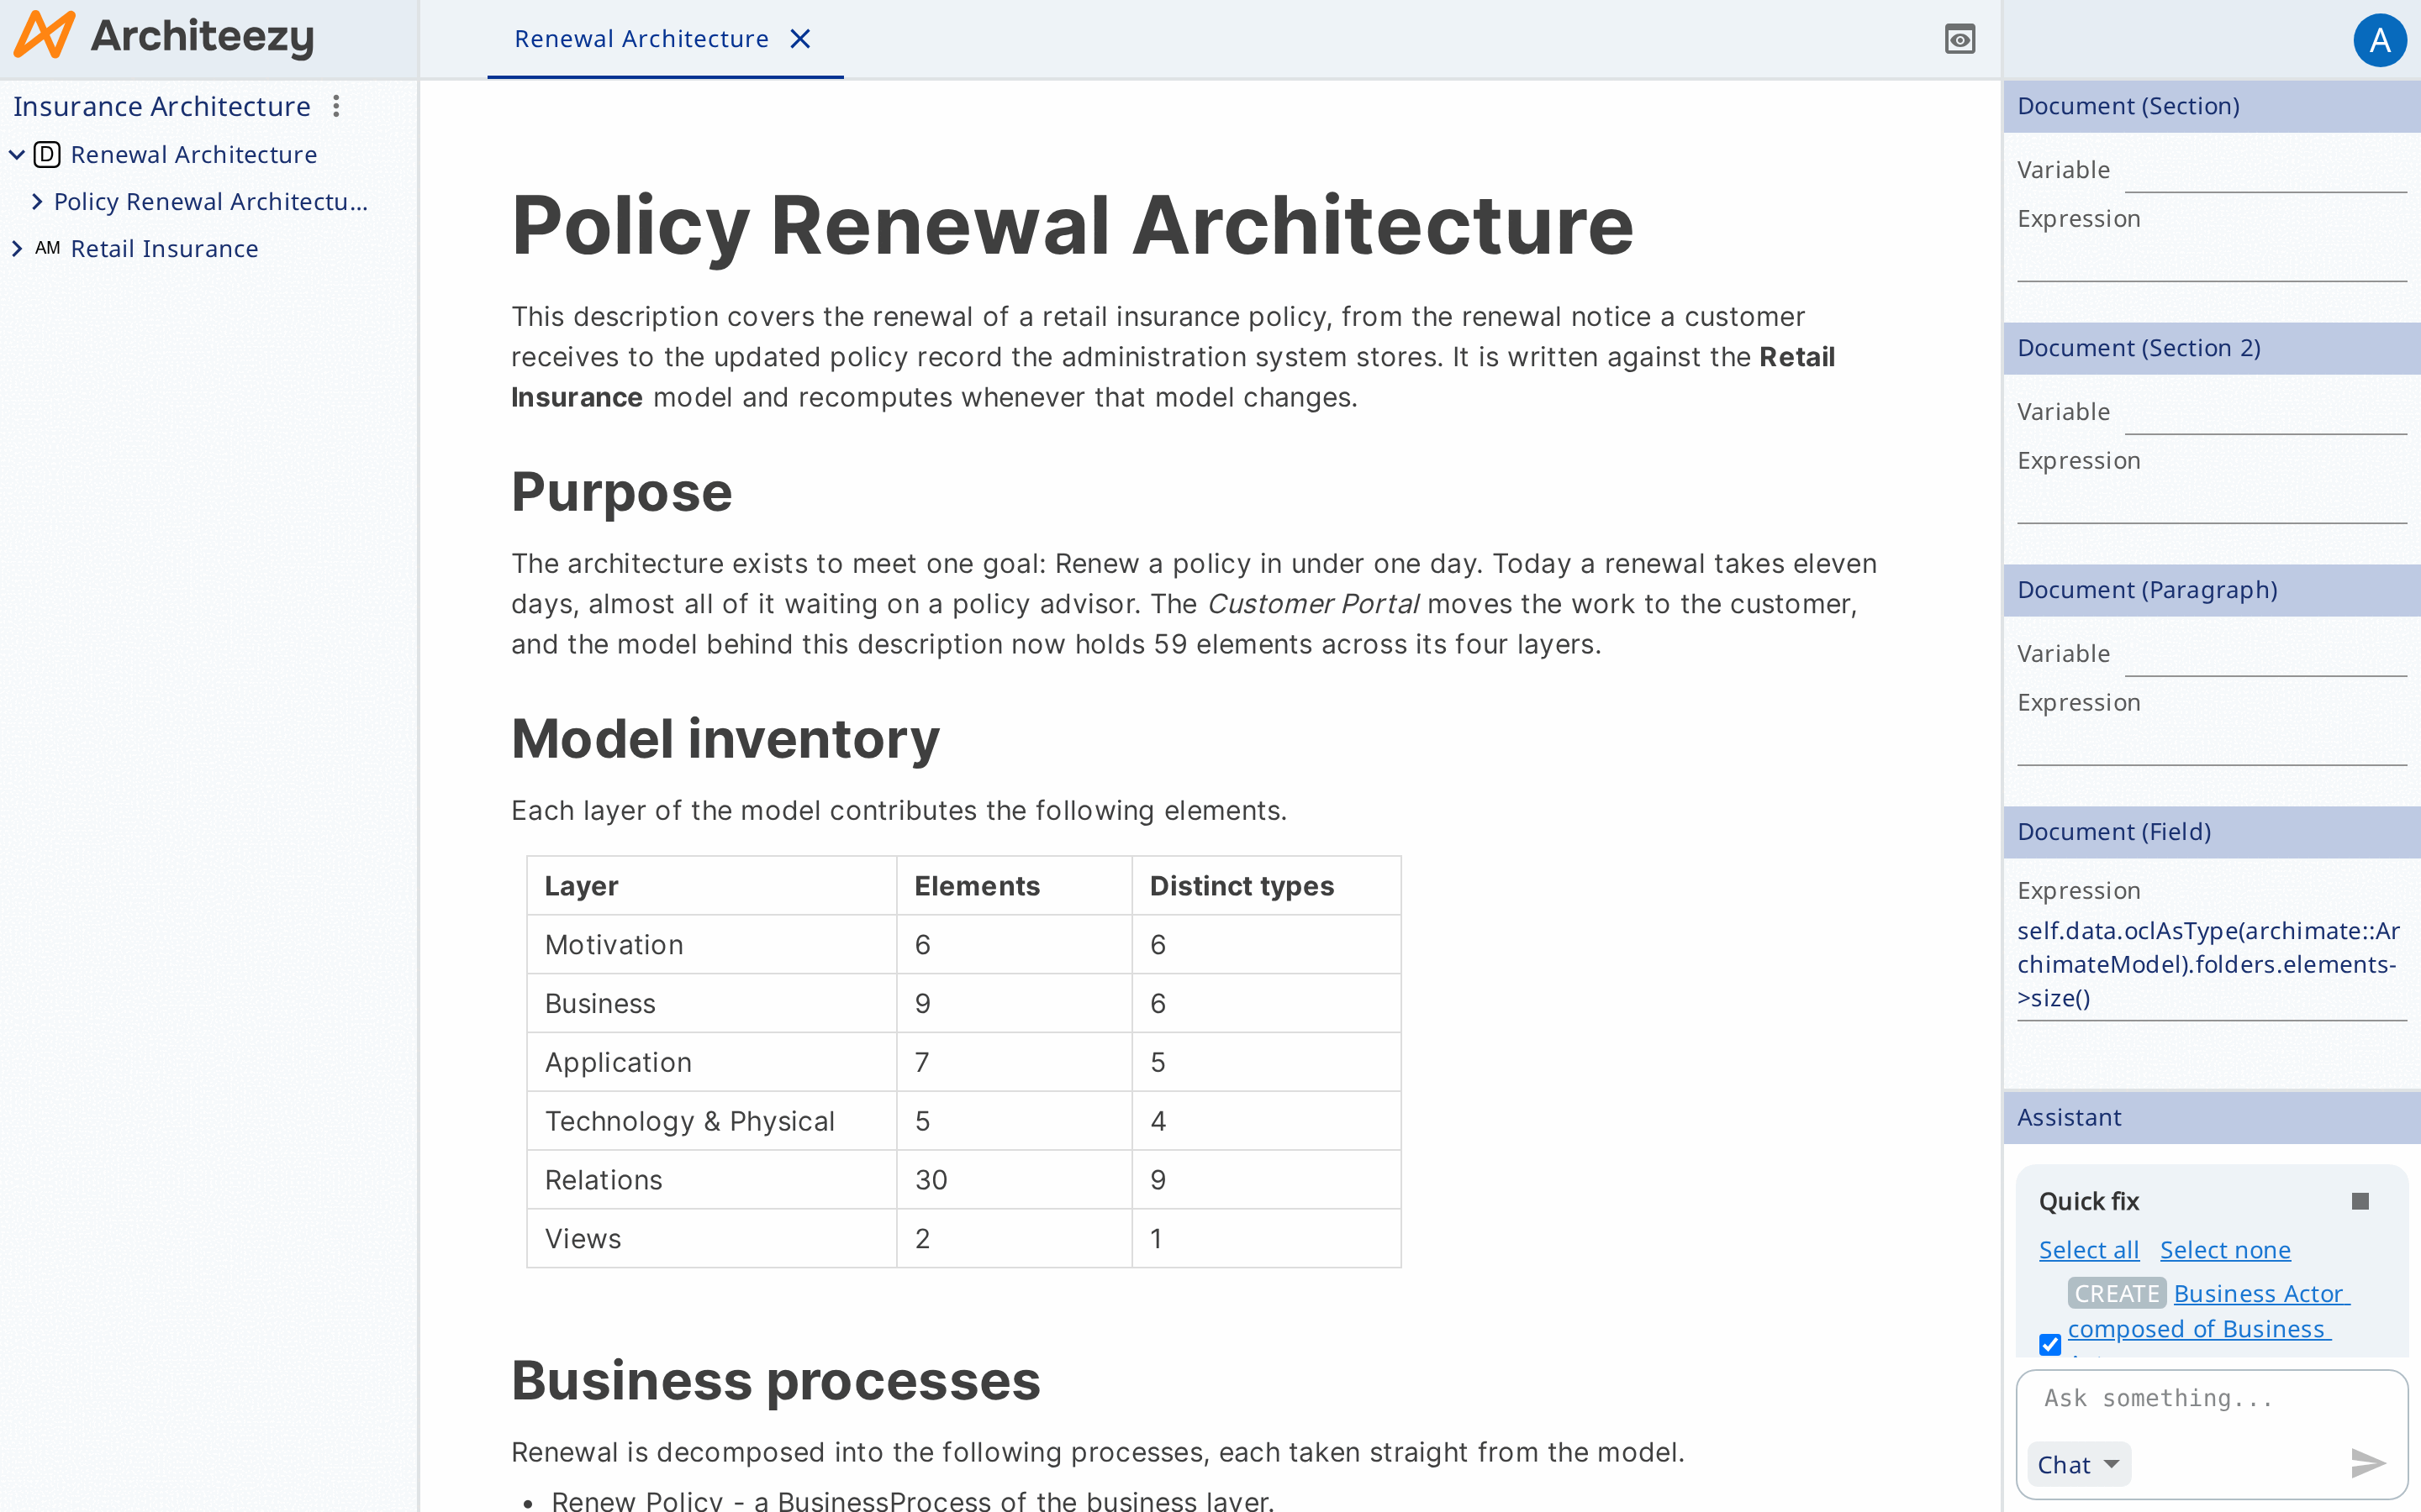Select Renewal Architecture in the tree
The width and height of the screenshot is (2421, 1512).
(x=194, y=155)
